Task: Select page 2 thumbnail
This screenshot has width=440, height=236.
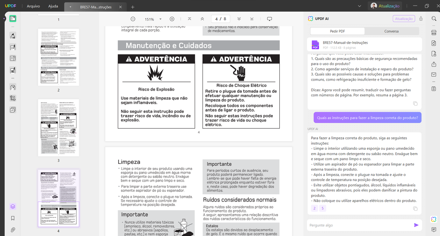Action: point(58,57)
